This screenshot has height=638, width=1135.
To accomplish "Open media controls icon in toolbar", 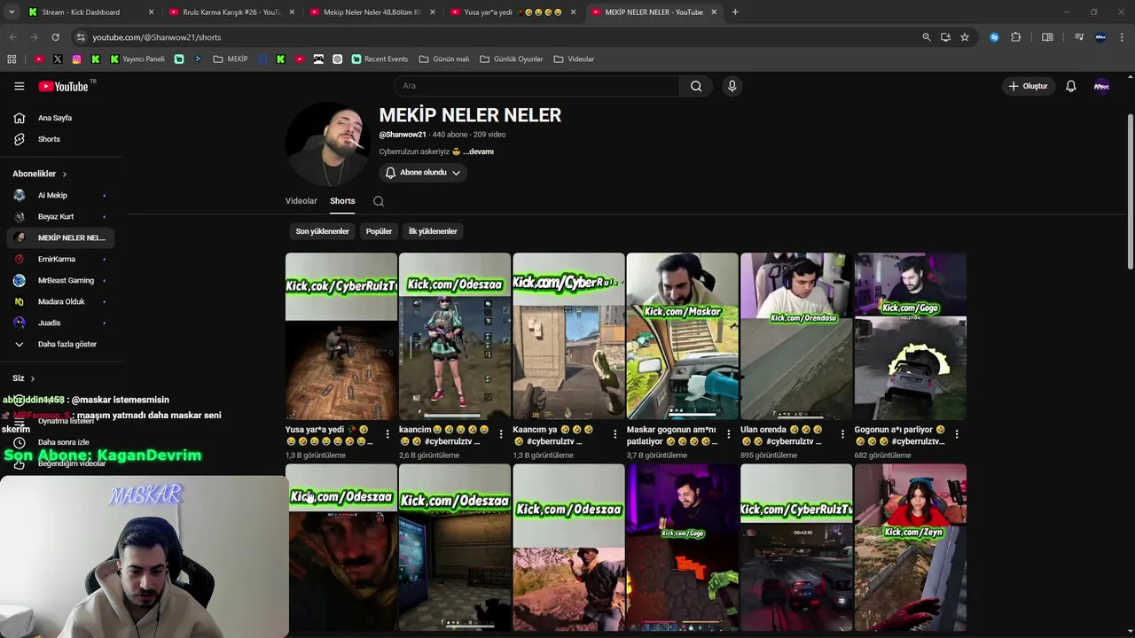I will click(1079, 37).
